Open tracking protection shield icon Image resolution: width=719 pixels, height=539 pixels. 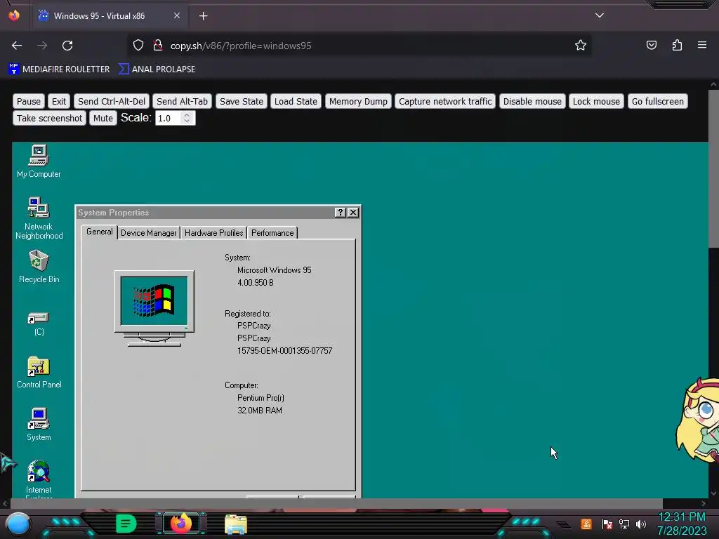(x=138, y=46)
